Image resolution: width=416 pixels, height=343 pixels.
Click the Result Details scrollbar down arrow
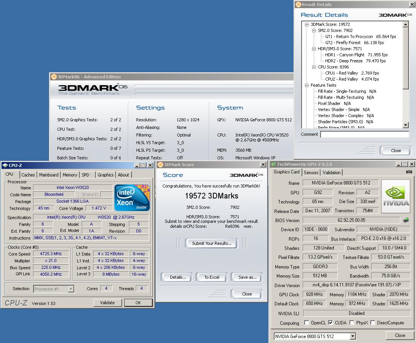pyautogui.click(x=405, y=125)
